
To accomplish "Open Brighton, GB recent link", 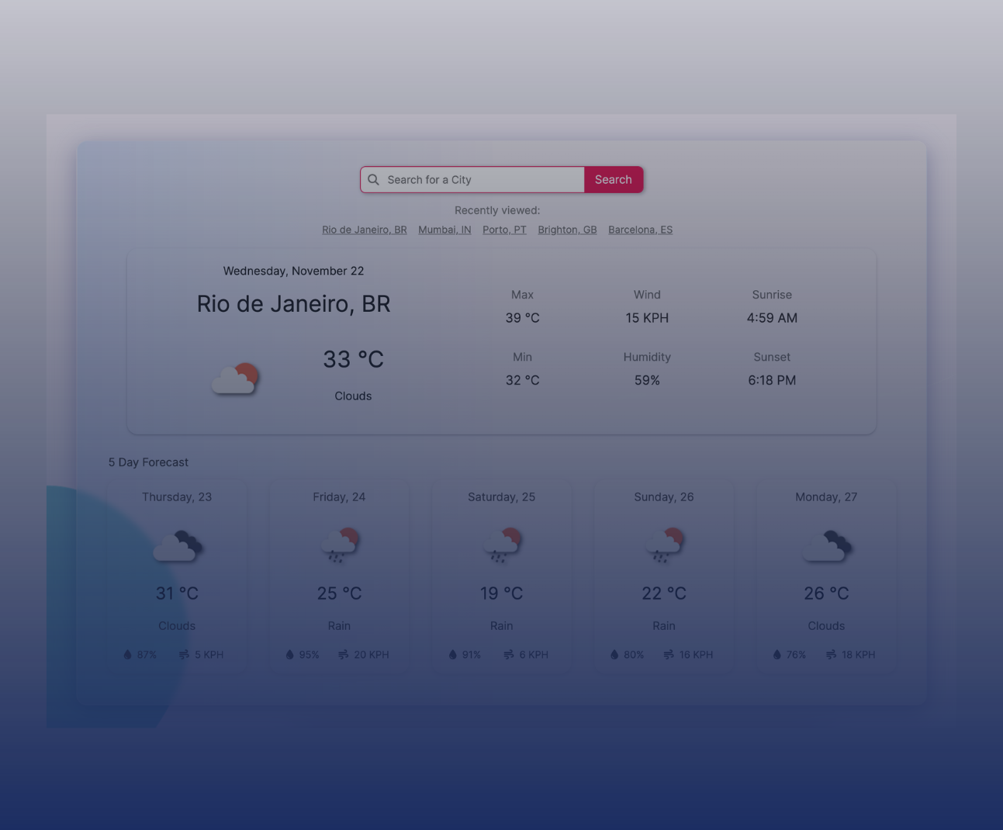I will click(x=567, y=230).
